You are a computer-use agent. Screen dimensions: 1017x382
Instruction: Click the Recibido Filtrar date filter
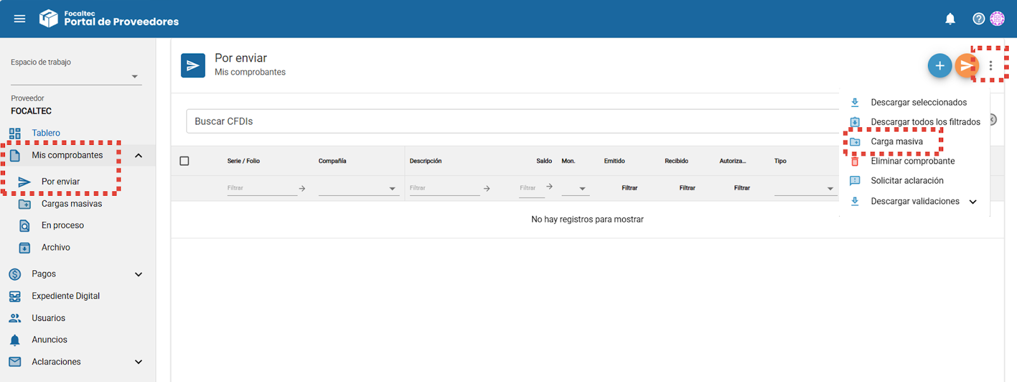(687, 188)
